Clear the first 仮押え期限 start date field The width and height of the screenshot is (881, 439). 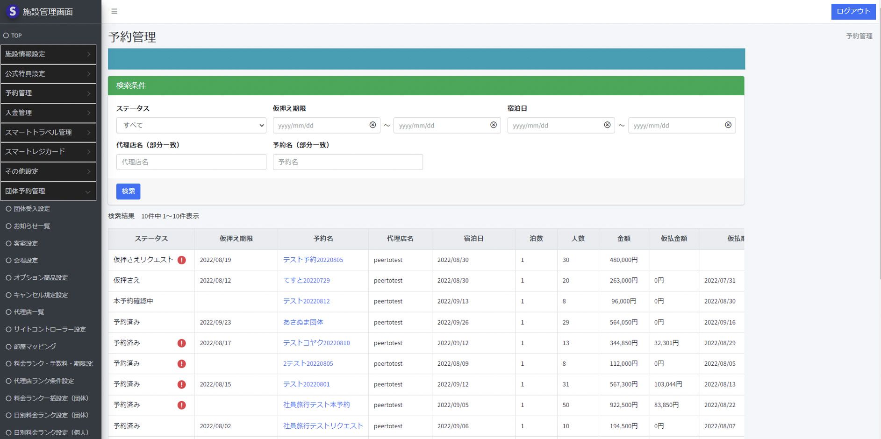tap(372, 125)
